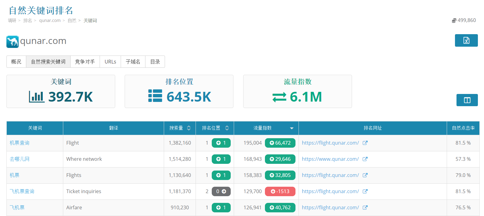Click position change badge in 机票查询 row
Viewport: 484px width, 216px height.
221,143
